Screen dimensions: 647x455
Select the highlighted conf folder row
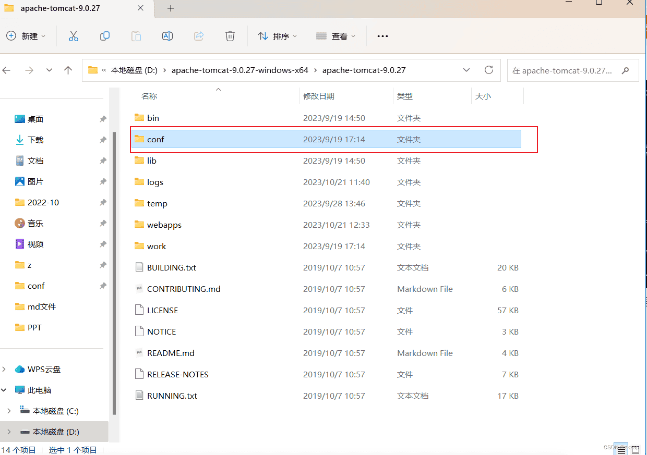click(326, 139)
